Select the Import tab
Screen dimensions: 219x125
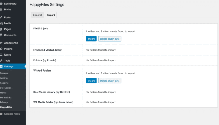pyautogui.click(x=51, y=15)
